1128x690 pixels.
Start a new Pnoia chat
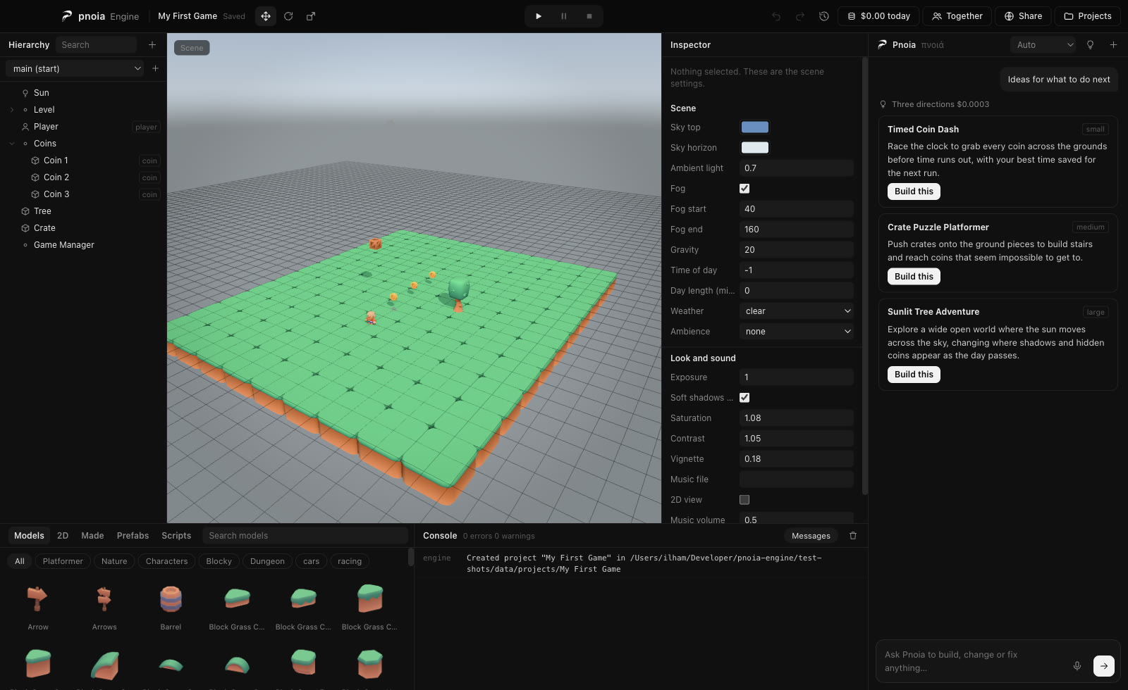pos(1114,45)
